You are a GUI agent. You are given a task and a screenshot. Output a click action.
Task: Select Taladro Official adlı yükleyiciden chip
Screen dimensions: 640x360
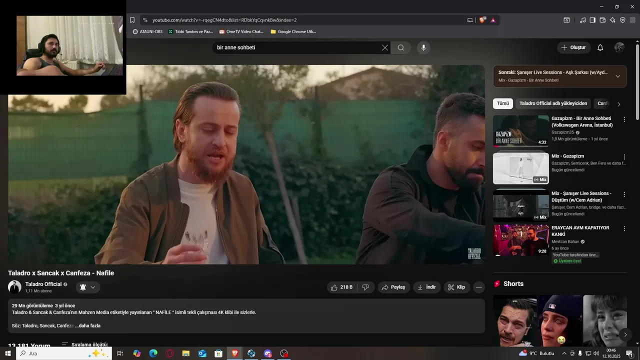tap(553, 103)
